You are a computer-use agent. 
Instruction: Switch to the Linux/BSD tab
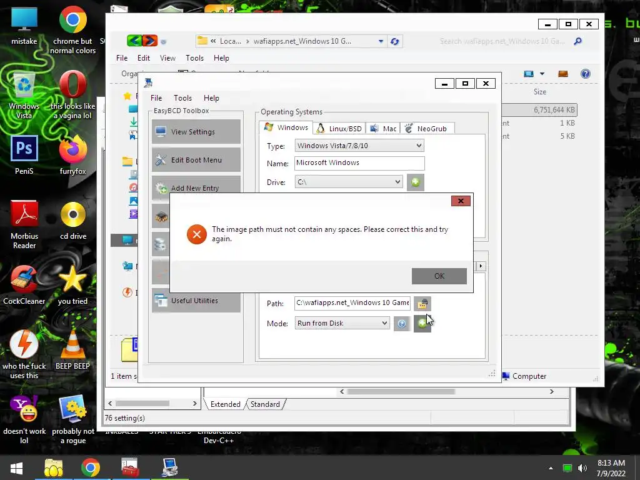click(x=339, y=129)
